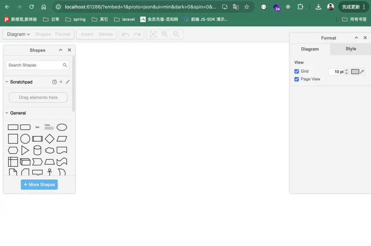Choose the Circle shape
371x246 pixels.
(x=25, y=139)
